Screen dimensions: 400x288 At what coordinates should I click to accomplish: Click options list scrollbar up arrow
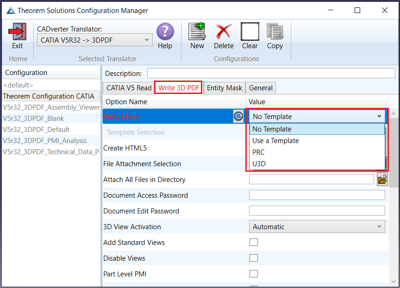coord(394,113)
